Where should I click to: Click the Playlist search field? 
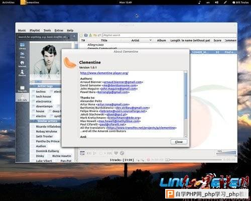tap(169, 35)
